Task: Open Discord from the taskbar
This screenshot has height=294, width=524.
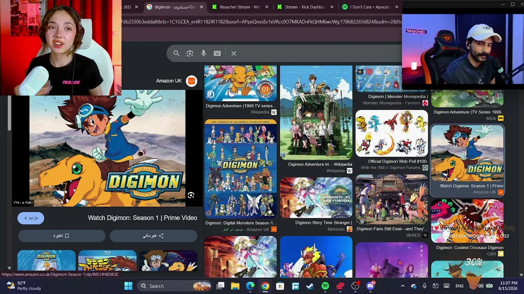Action: pos(370,286)
